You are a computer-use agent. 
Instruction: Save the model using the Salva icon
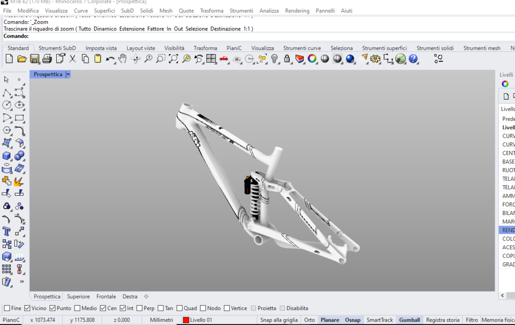(34, 59)
